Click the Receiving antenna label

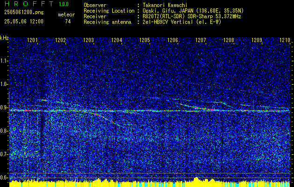[x=108, y=22]
